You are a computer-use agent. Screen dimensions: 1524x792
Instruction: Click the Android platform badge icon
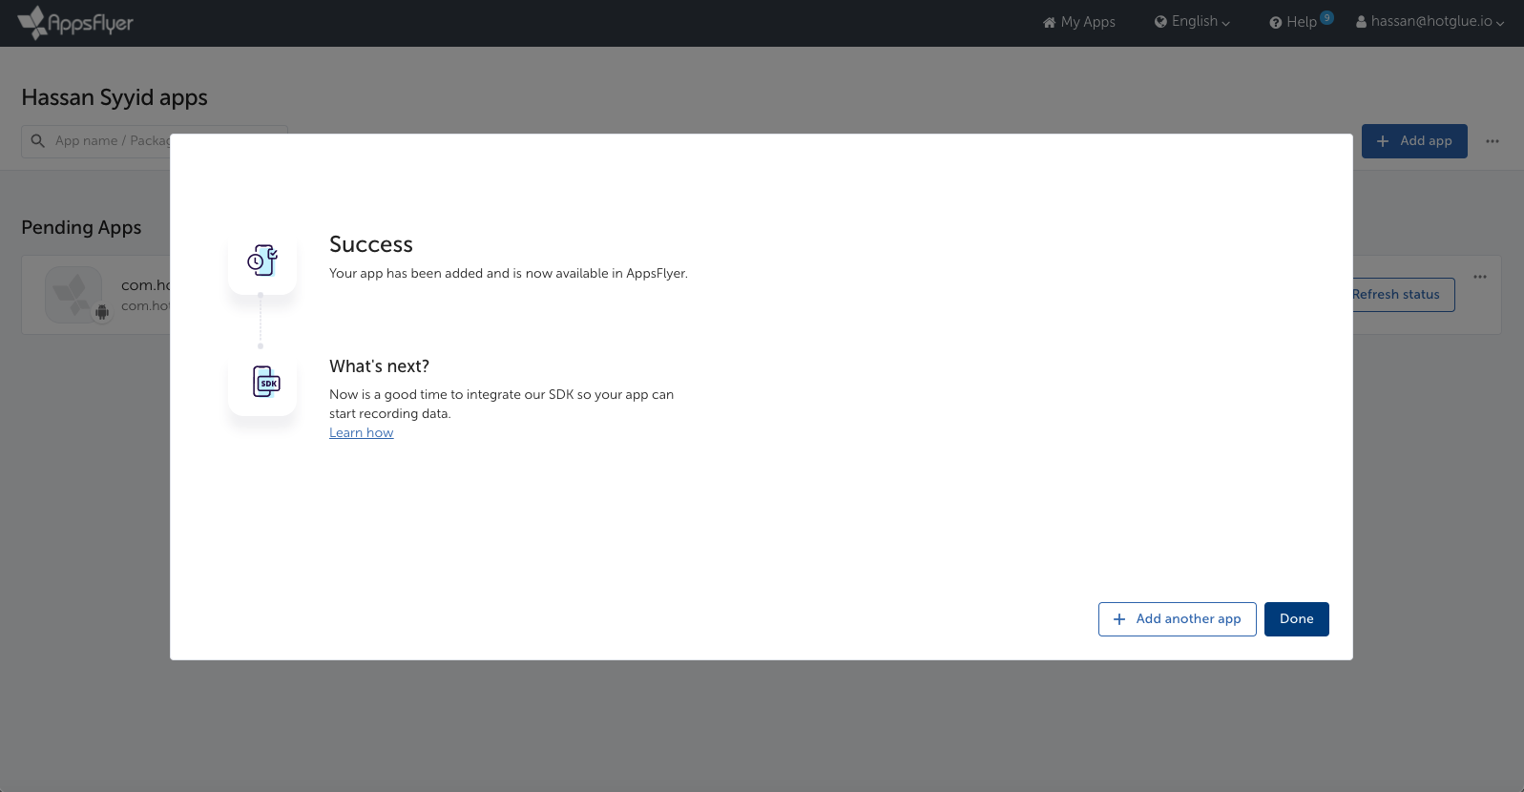click(102, 312)
